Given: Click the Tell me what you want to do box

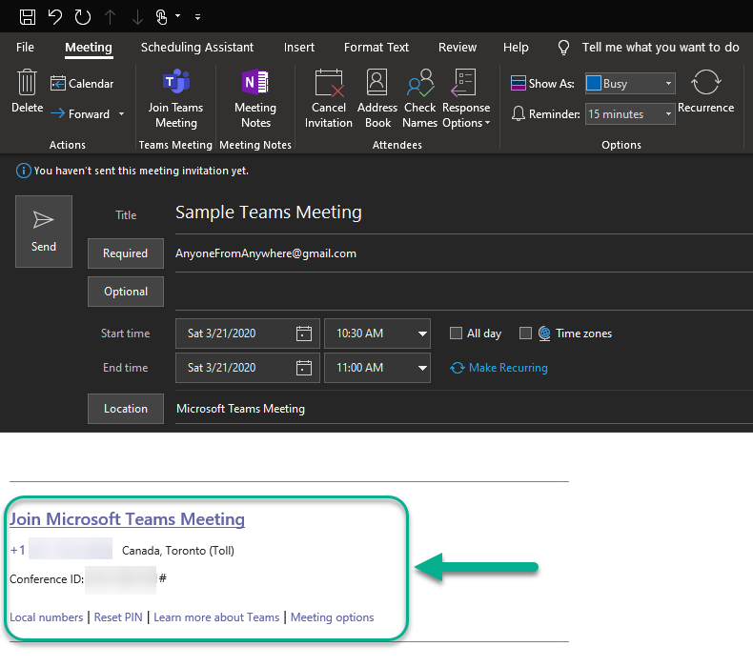Looking at the screenshot, I should [x=661, y=47].
